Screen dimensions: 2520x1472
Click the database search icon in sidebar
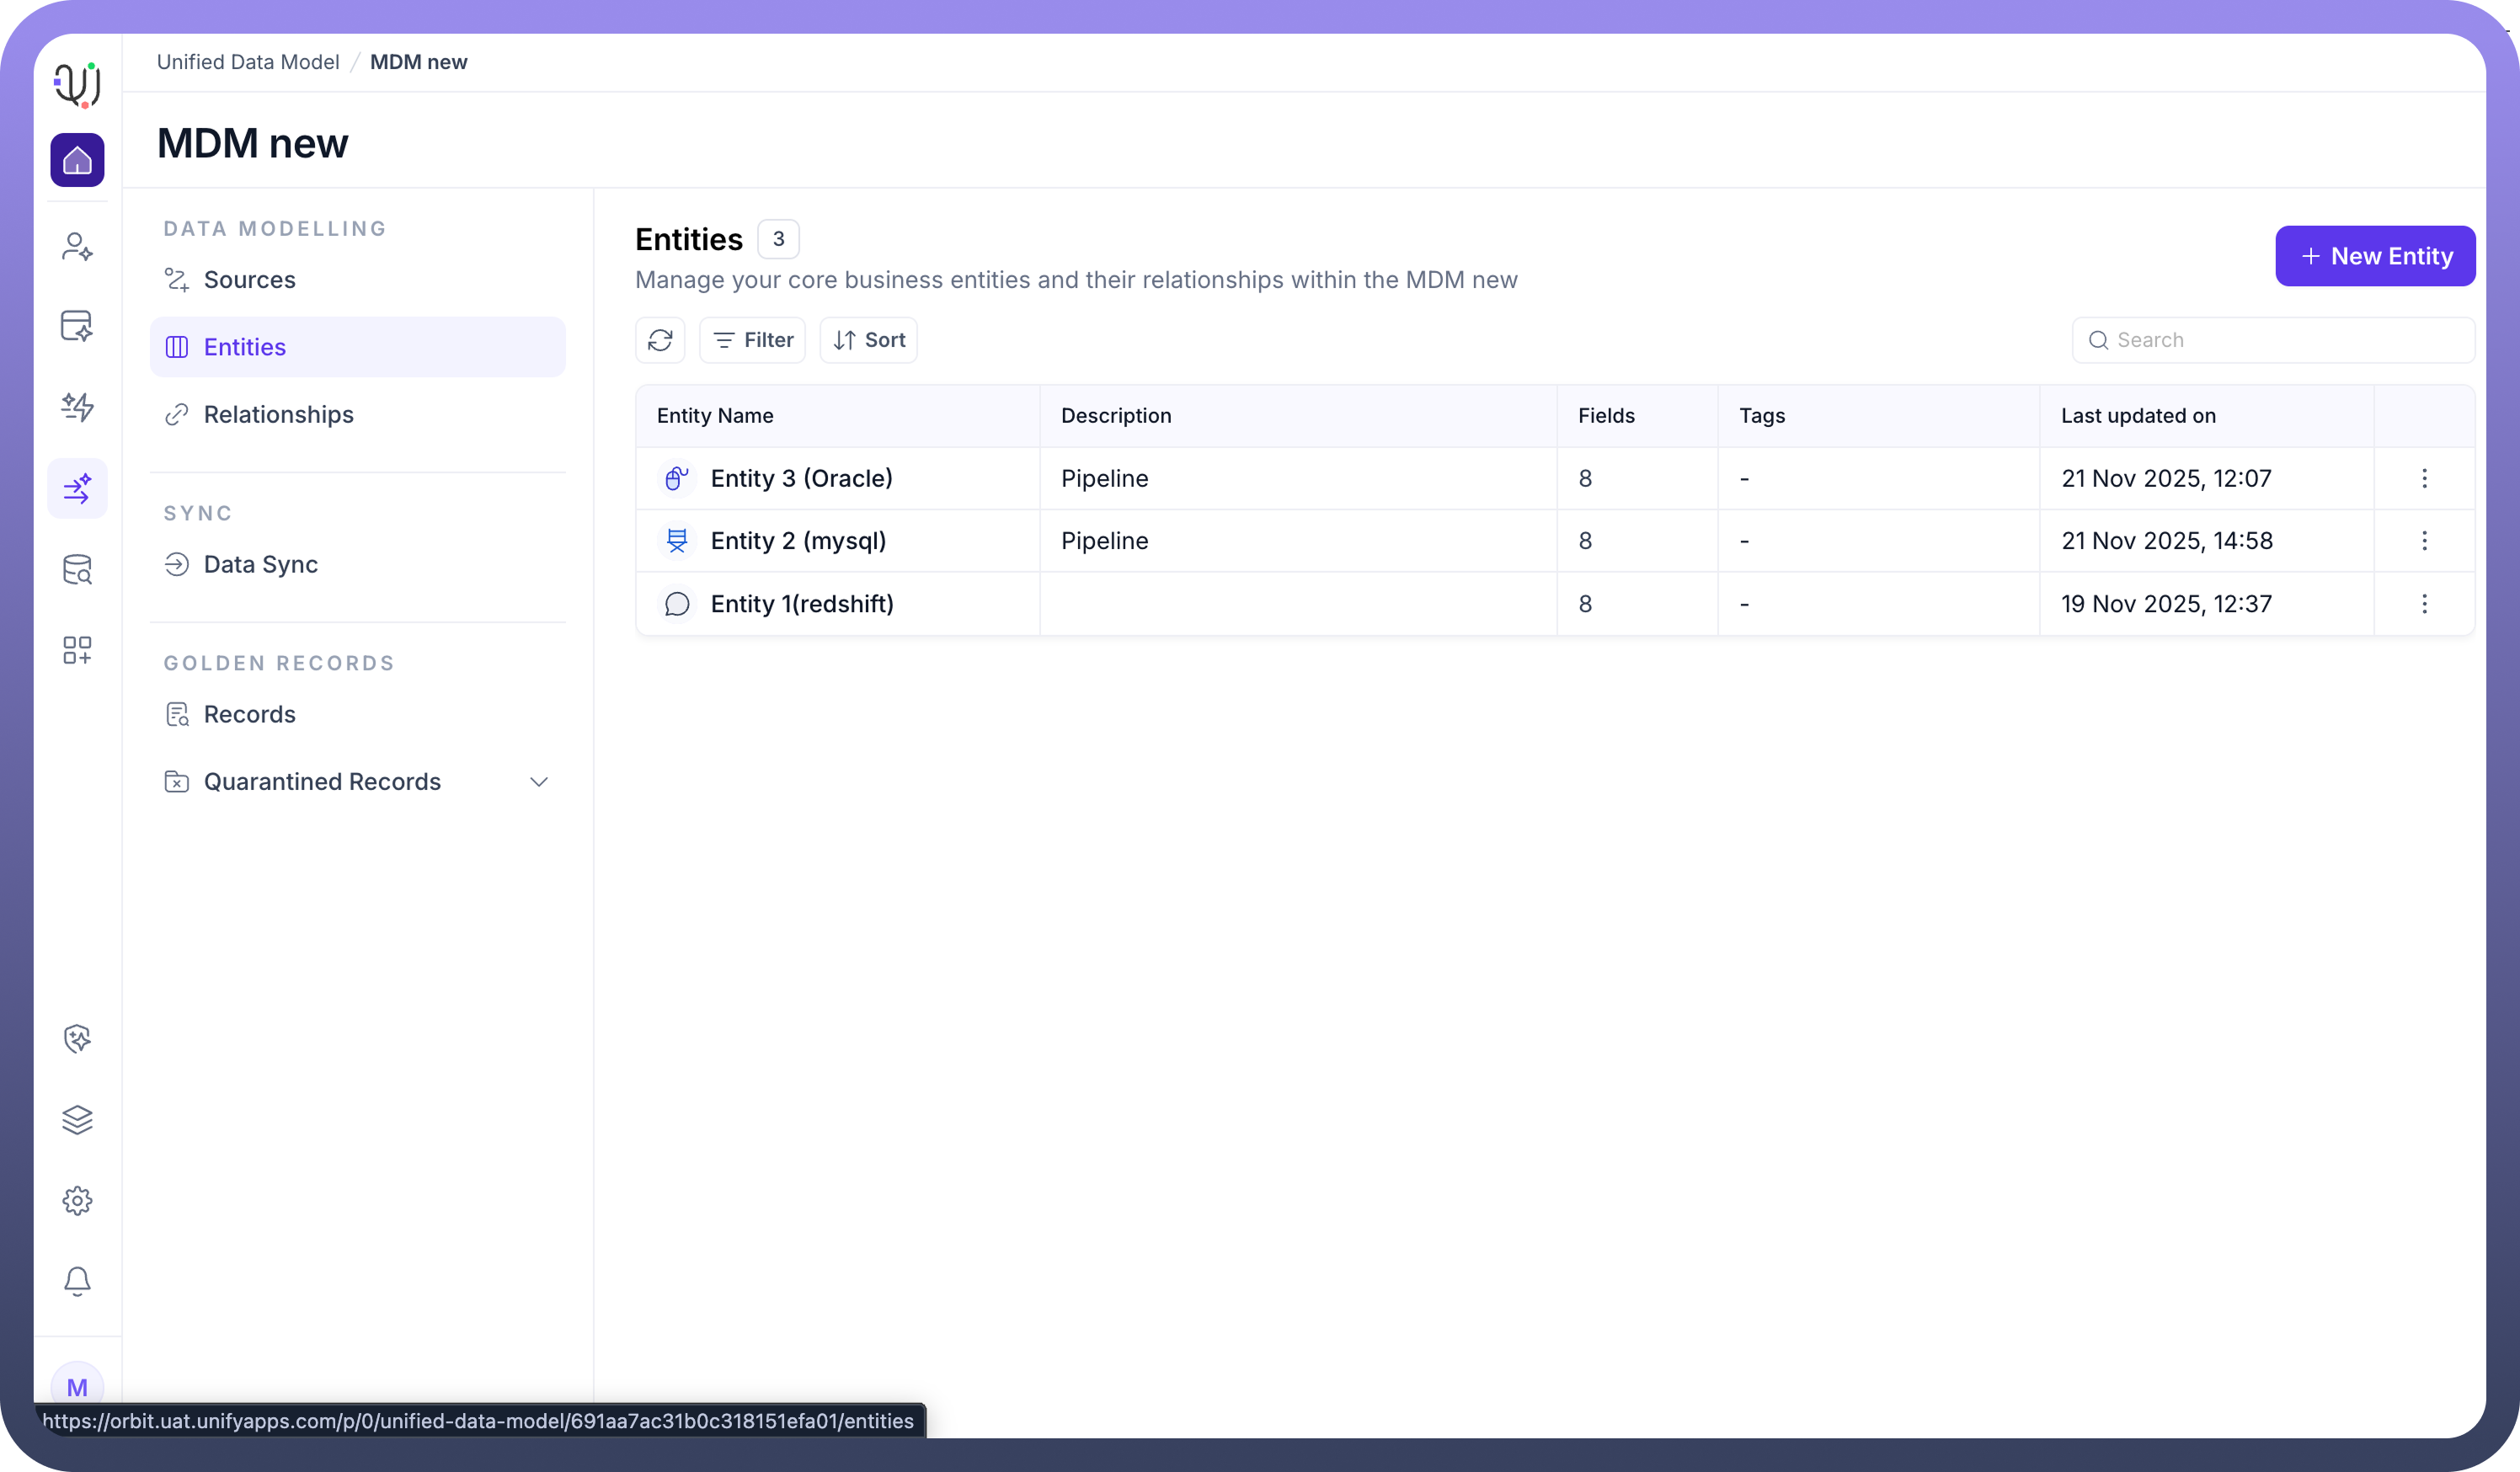pos(77,570)
